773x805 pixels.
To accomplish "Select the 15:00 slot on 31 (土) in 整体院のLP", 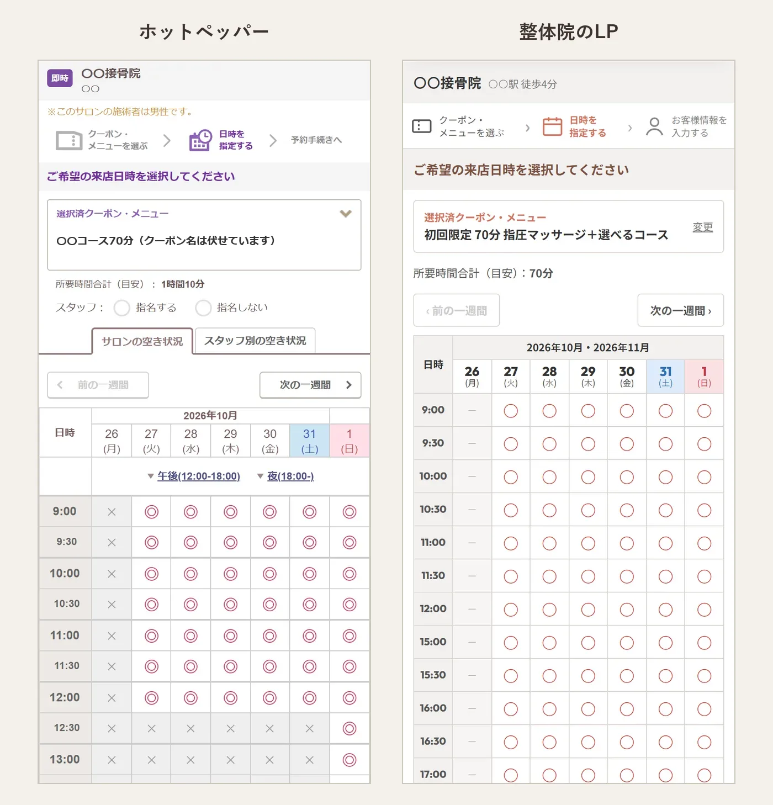I will [x=666, y=643].
